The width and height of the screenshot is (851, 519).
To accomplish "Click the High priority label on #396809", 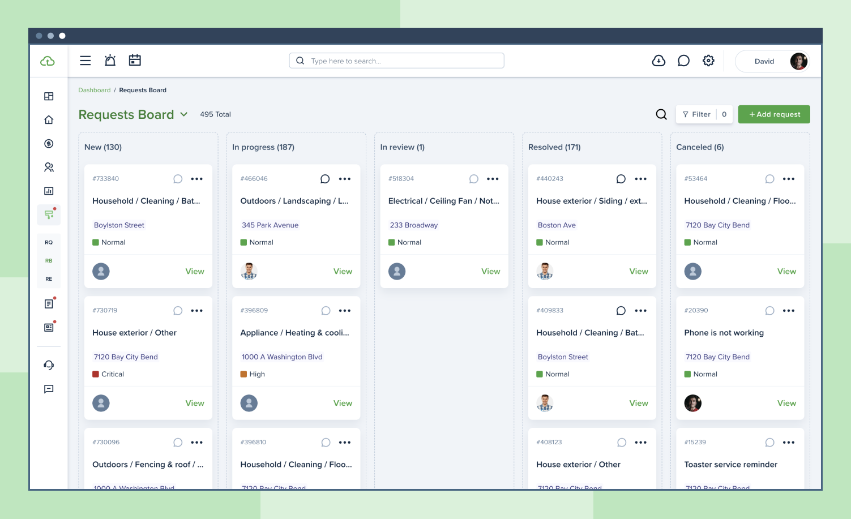I will coord(253,374).
